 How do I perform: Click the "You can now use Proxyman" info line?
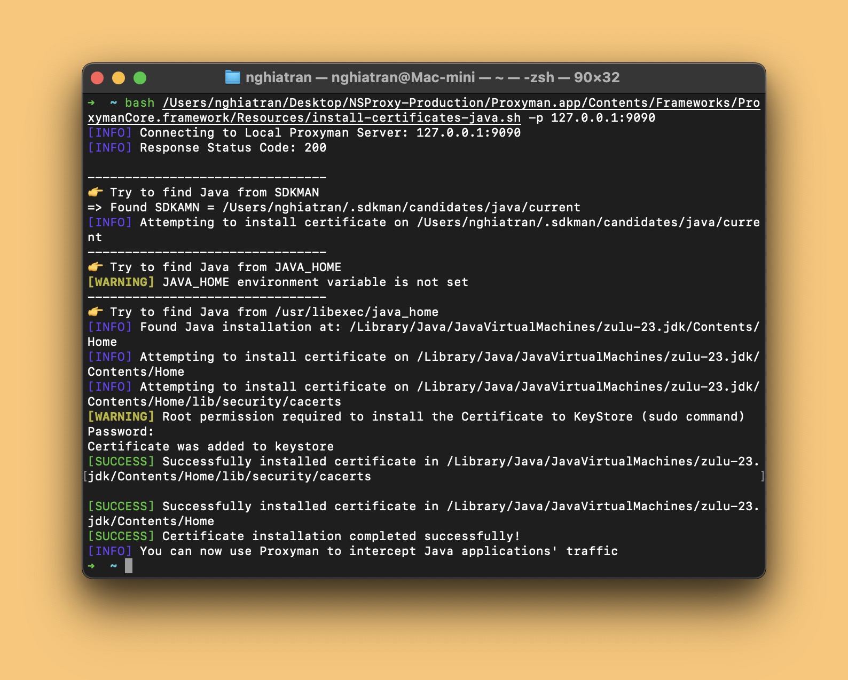point(352,551)
